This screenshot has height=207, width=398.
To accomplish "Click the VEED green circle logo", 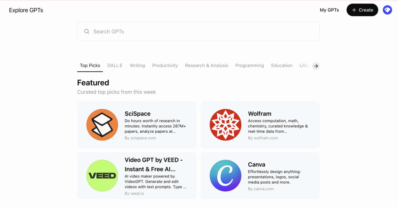I will [102, 175].
